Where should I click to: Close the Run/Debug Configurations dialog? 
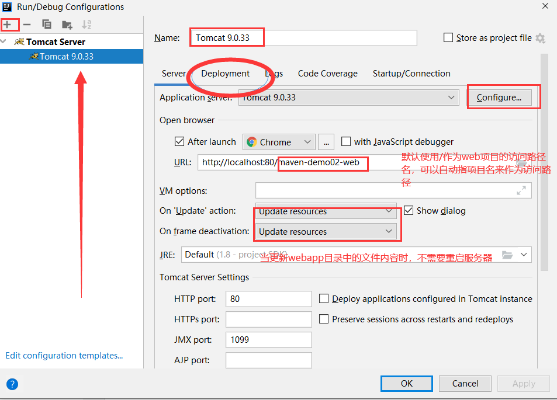[545, 6]
